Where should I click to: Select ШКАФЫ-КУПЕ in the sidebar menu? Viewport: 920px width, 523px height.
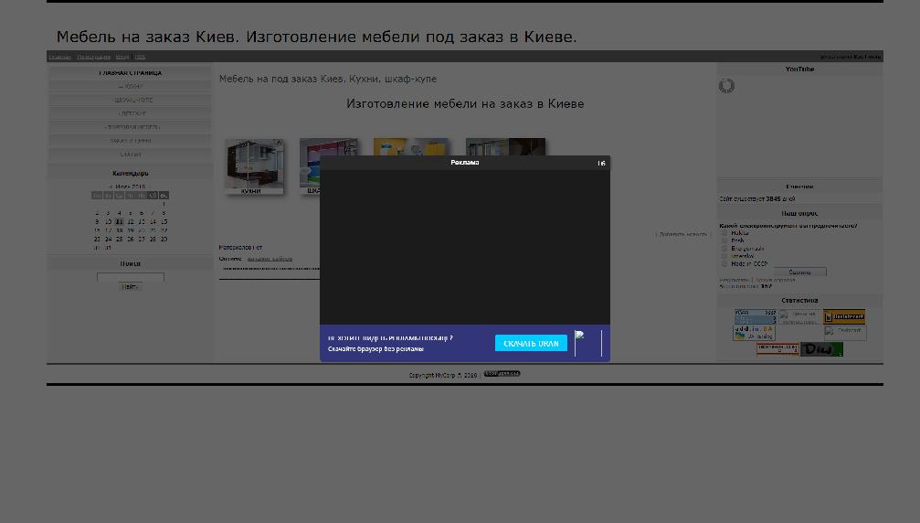(131, 100)
